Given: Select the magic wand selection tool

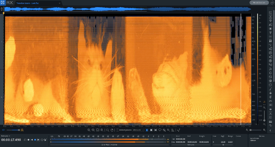Looking at the screenshot, I should coord(168,130).
